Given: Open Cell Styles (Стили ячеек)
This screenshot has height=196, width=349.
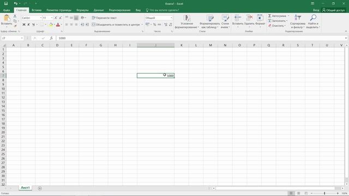Looking at the screenshot, I should pyautogui.click(x=225, y=22).
